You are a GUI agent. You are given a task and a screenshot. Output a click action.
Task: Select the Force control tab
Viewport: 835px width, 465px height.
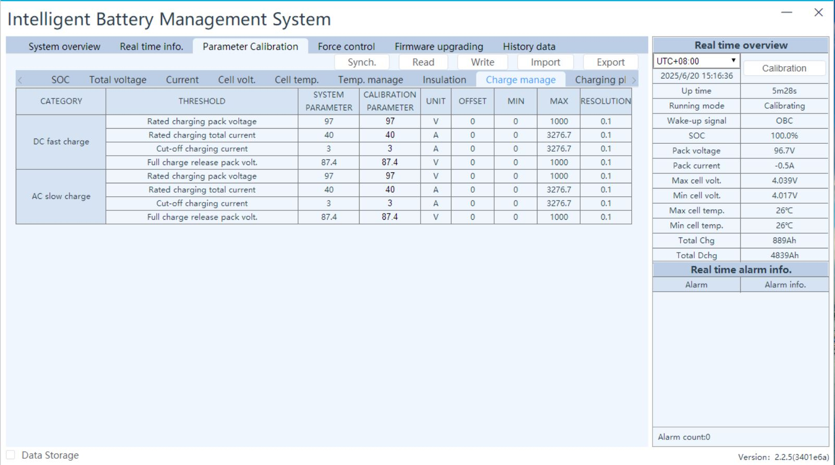[346, 46]
